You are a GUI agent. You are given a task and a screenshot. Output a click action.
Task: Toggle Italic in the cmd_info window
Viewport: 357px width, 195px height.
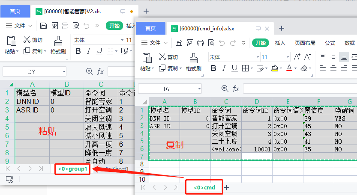point(223,68)
